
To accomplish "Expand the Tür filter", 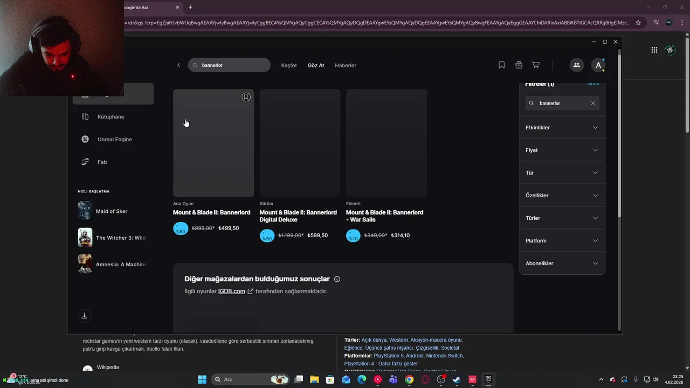I will click(562, 173).
